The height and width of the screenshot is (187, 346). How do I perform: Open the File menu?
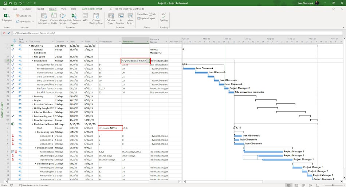click(x=5, y=9)
